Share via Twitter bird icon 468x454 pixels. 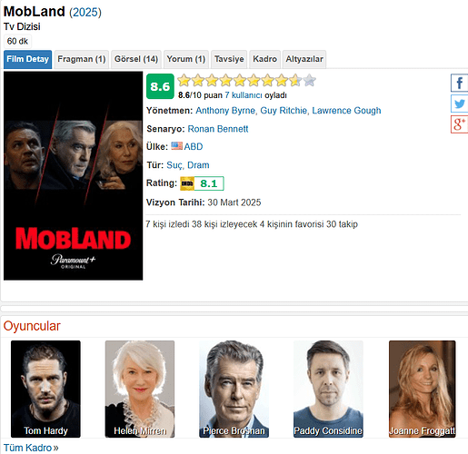459,104
